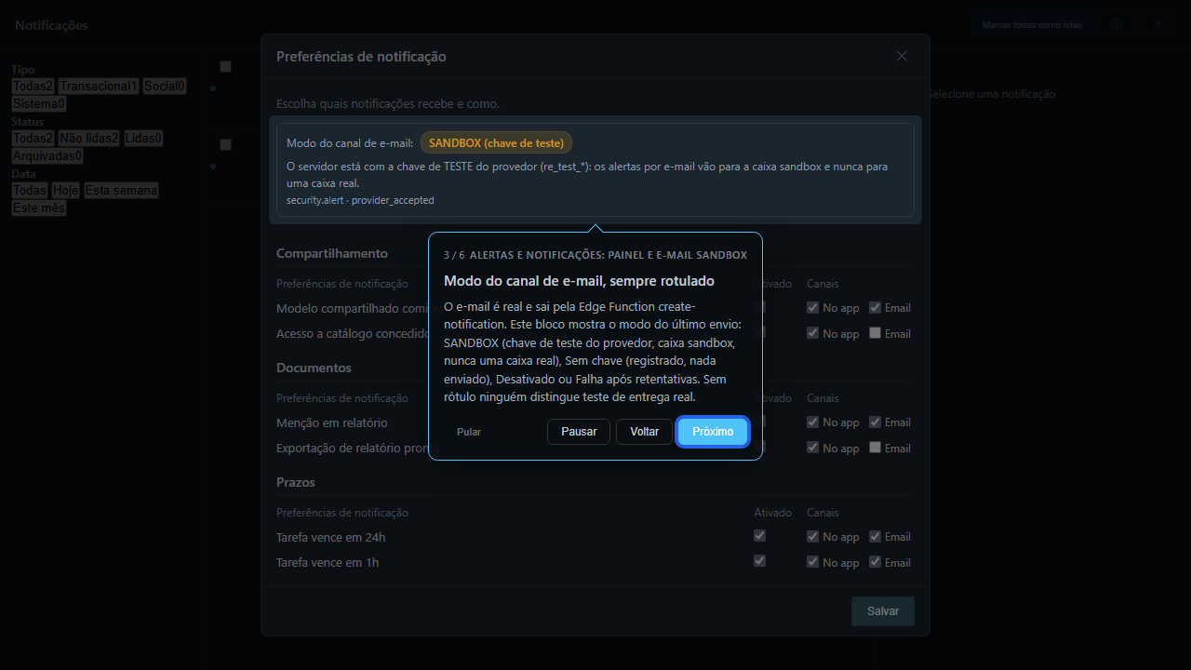Click Marcar todas como lidas
The width and height of the screenshot is (1191, 670).
pos(1032,25)
